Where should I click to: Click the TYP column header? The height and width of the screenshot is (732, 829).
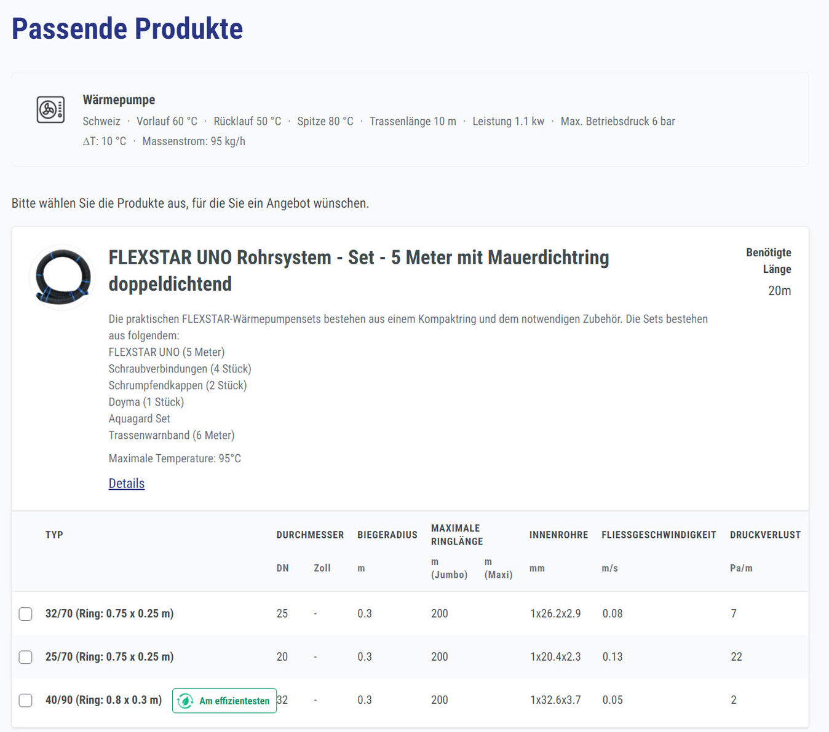coord(54,535)
